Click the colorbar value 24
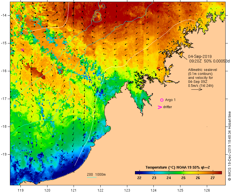 [x=168, y=178]
